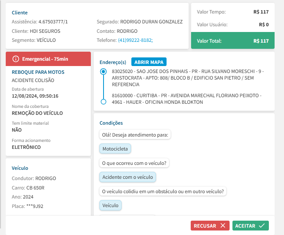
Task: Select the Acidente com o veículo chip
Action: pyautogui.click(x=128, y=177)
